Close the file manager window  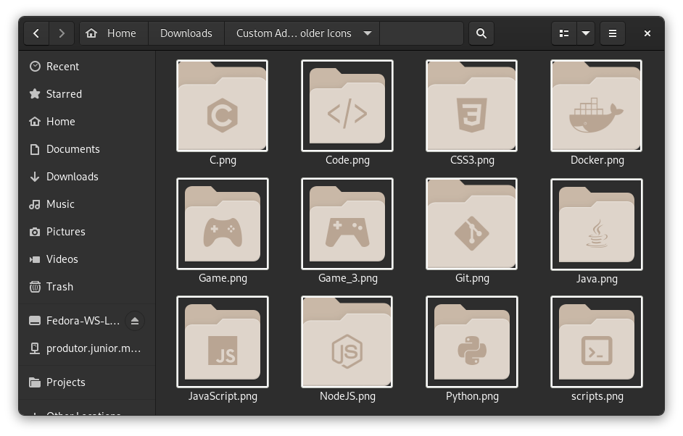[x=647, y=33]
